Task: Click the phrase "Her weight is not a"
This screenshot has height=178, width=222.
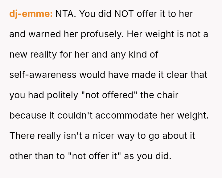Action: tap(168, 34)
